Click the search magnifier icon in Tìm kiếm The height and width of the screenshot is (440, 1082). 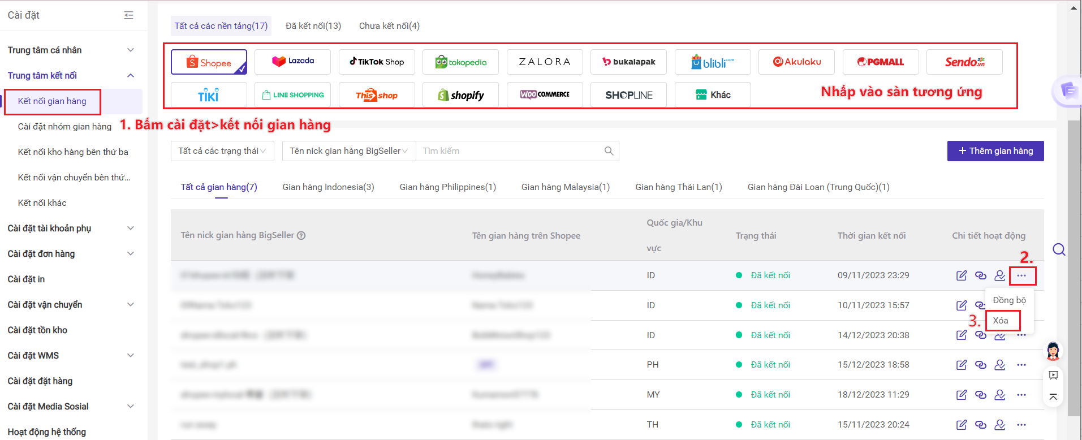click(609, 151)
